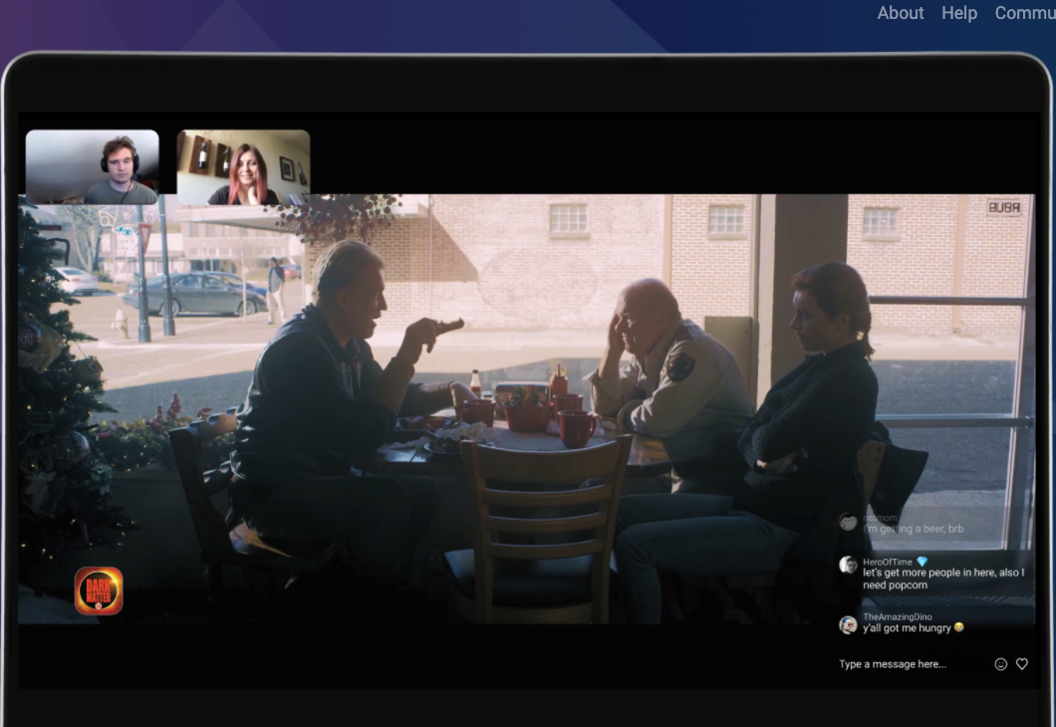The image size is (1056, 727).
Task: Click the RUBR watermark on the video
Action: click(x=1004, y=207)
